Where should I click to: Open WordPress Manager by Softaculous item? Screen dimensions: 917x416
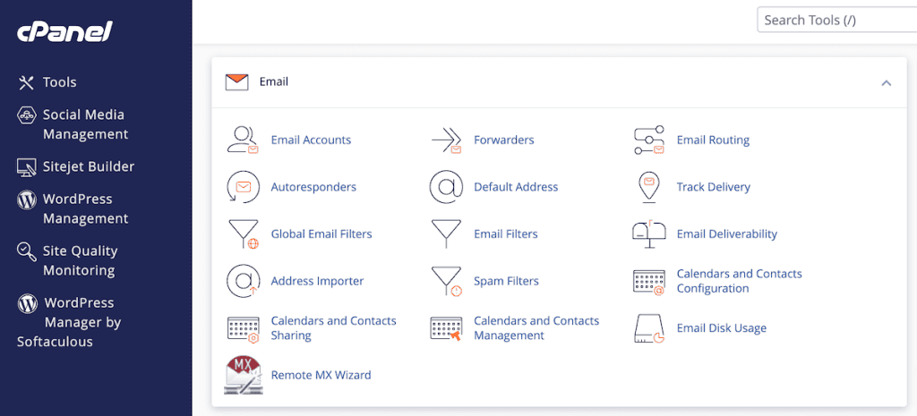coord(69,323)
